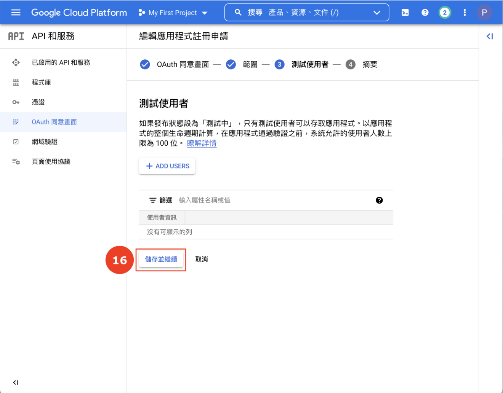View notifications via the "2" badge icon
This screenshot has width=503, height=393.
tap(444, 12)
